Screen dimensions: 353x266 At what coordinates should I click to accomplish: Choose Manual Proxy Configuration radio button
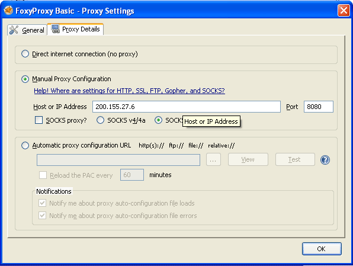tap(25, 79)
